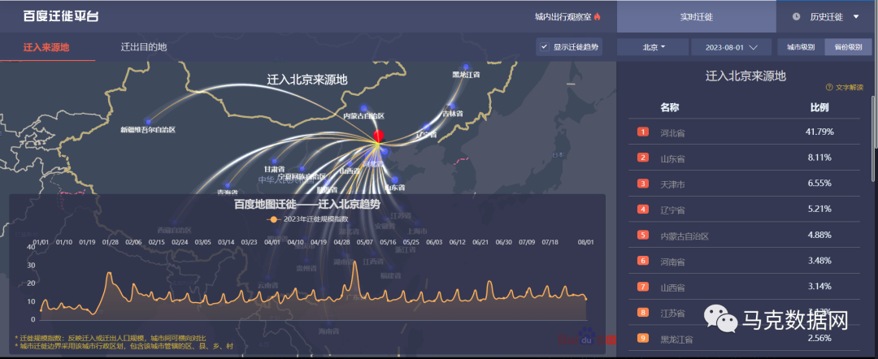Viewport: 878px width, 359px height.
Task: Click rank badge 5 in the list
Action: pyautogui.click(x=643, y=235)
